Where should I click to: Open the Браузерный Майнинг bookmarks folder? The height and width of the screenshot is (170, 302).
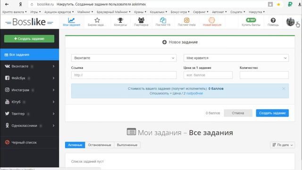[x=113, y=12]
